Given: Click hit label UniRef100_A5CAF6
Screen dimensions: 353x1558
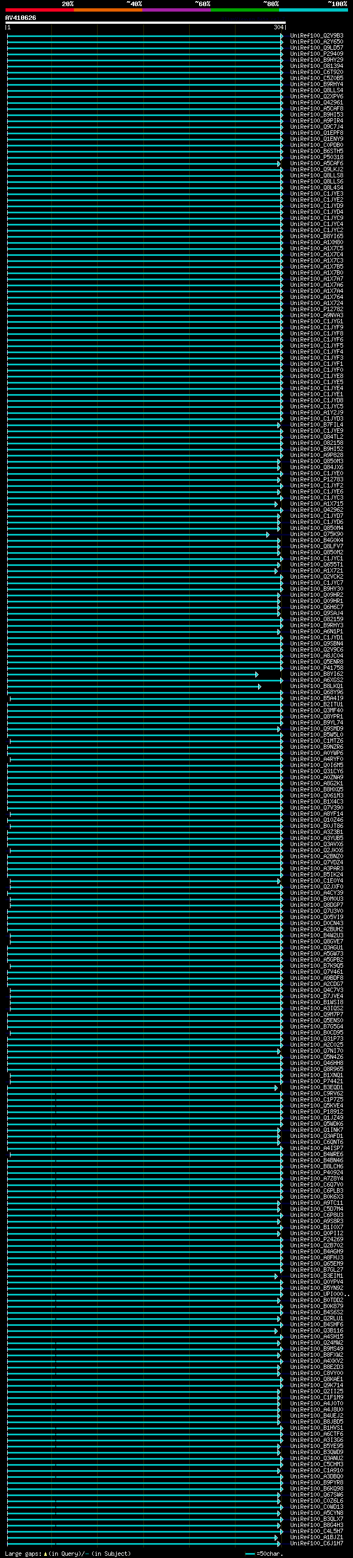Looking at the screenshot, I should pos(317,163).
